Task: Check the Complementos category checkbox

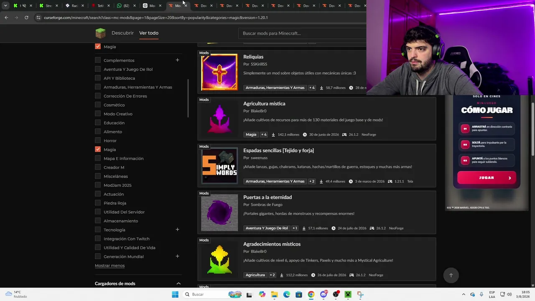Action: pyautogui.click(x=98, y=60)
